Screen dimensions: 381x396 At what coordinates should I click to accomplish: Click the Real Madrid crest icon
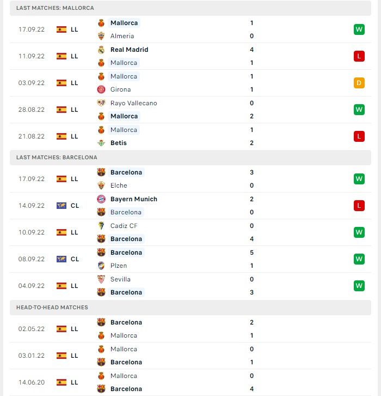pos(101,50)
